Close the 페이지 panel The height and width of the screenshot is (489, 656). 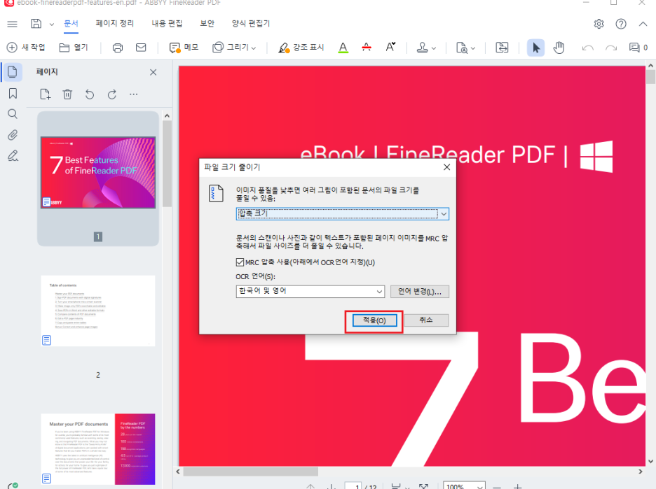tap(153, 72)
